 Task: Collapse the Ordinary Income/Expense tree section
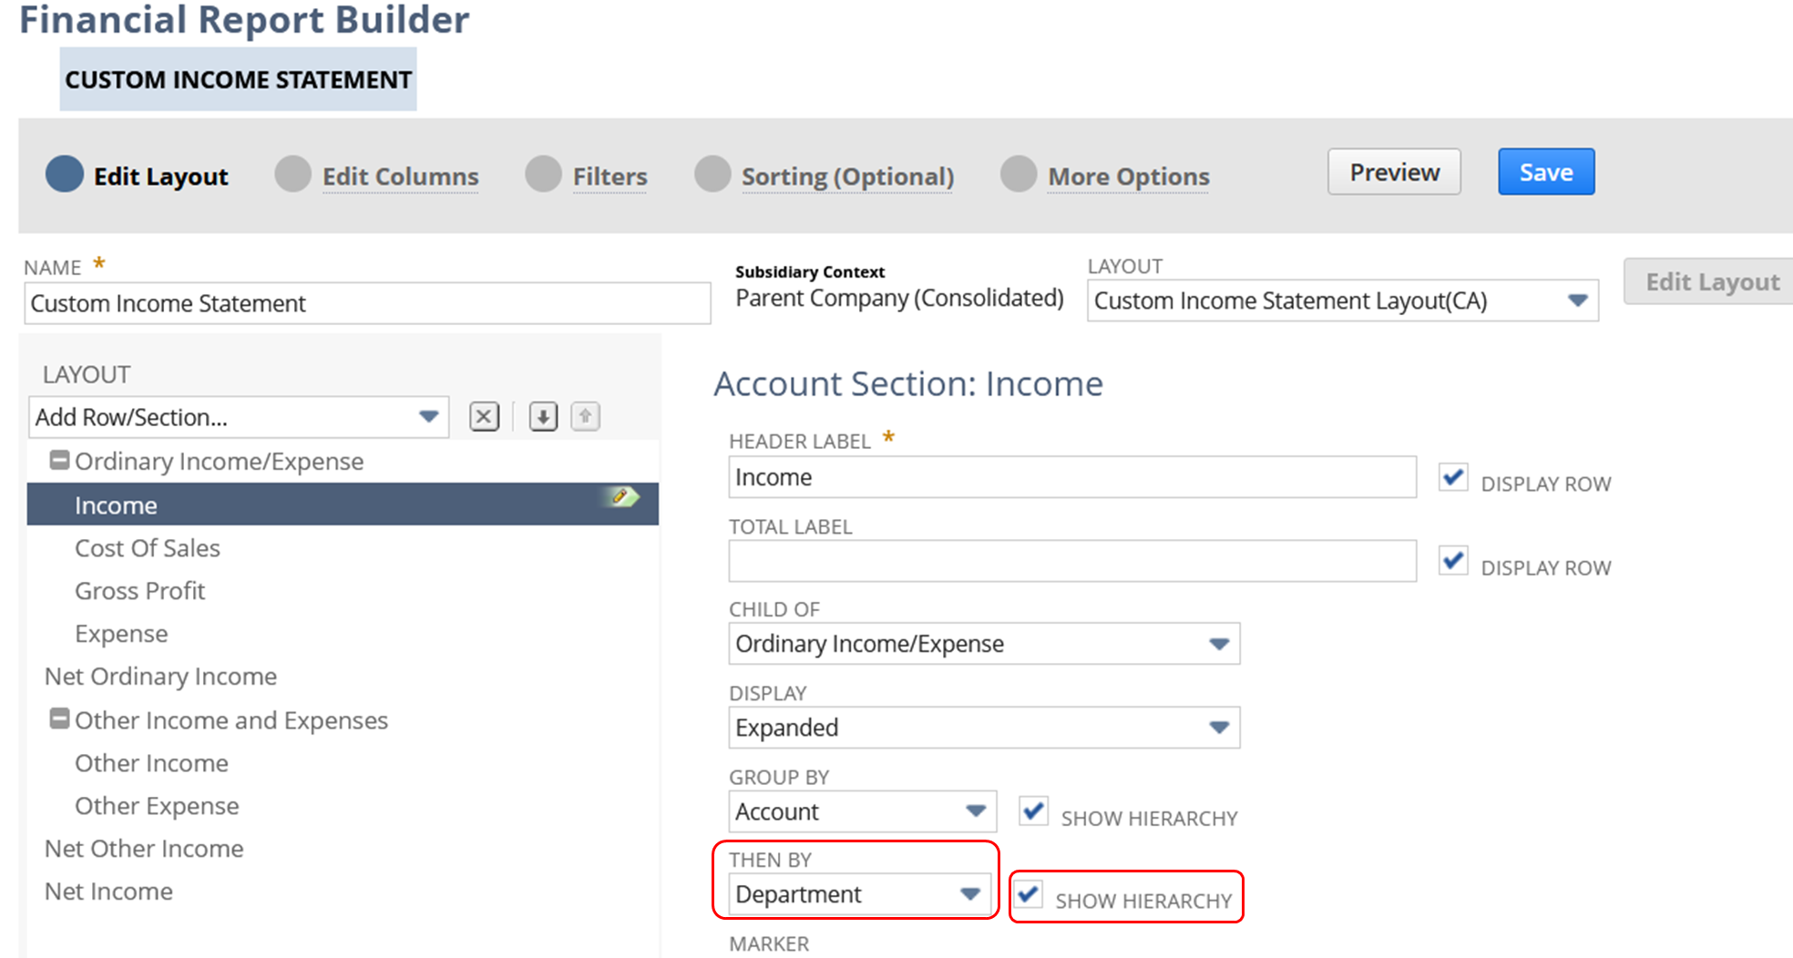(59, 461)
